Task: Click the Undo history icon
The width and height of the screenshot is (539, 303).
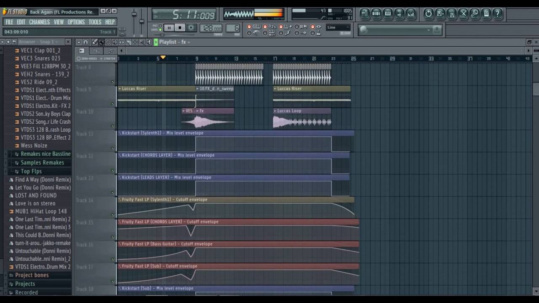Action: pos(428,14)
